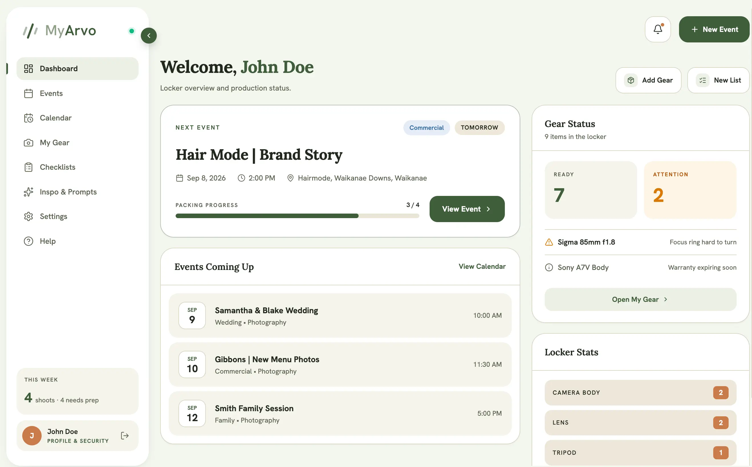The width and height of the screenshot is (752, 467).
Task: Click the location pin icon by Hairmode
Action: click(290, 178)
